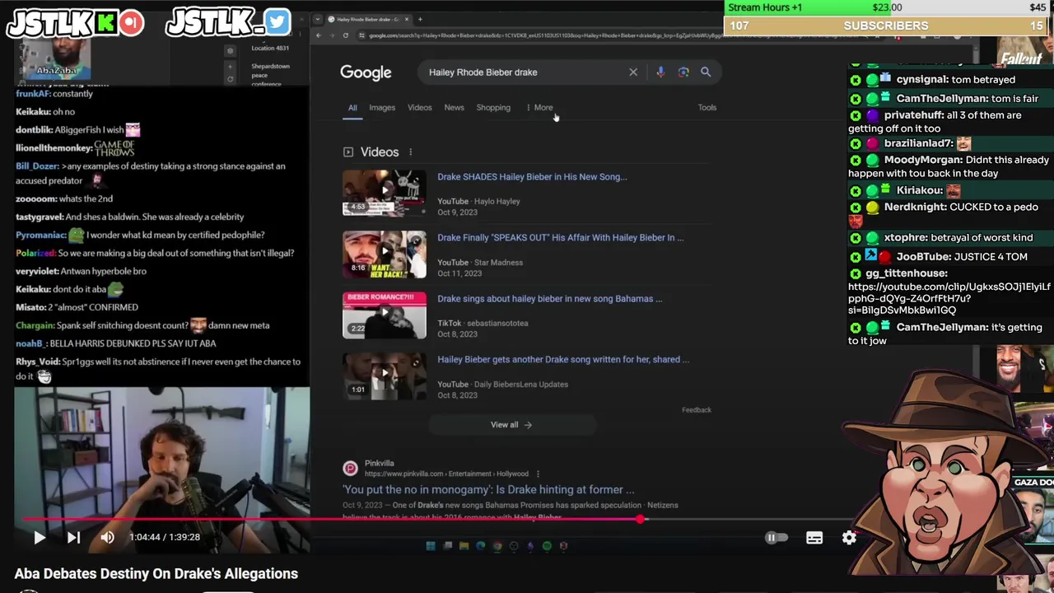Click the red scrubber on progress bar
The width and height of the screenshot is (1054, 593).
click(641, 519)
